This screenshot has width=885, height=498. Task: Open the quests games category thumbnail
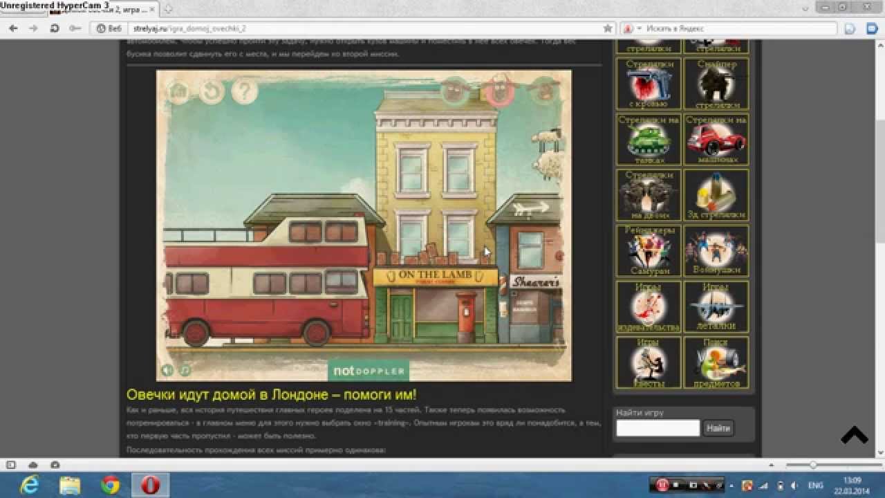[x=648, y=362]
